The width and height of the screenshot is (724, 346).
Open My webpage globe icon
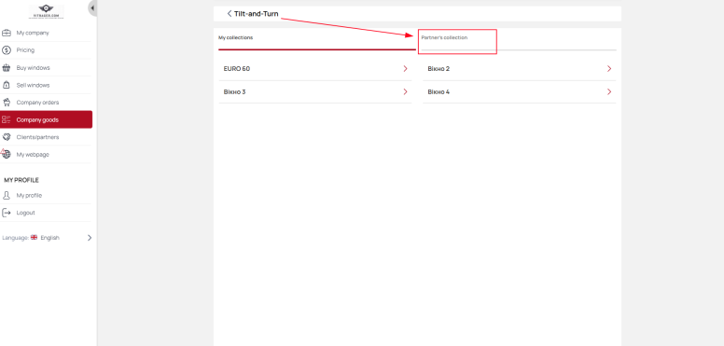[7, 155]
